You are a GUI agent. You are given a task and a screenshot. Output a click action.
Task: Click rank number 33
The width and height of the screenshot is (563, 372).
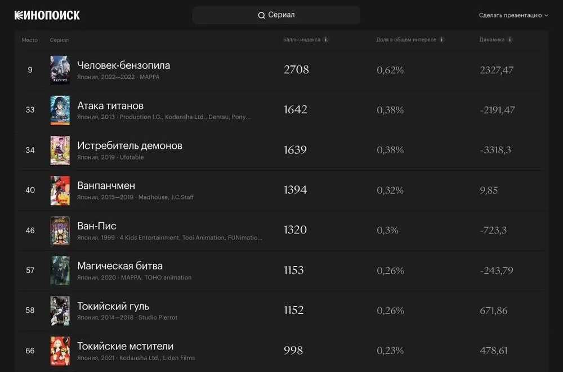tap(30, 109)
